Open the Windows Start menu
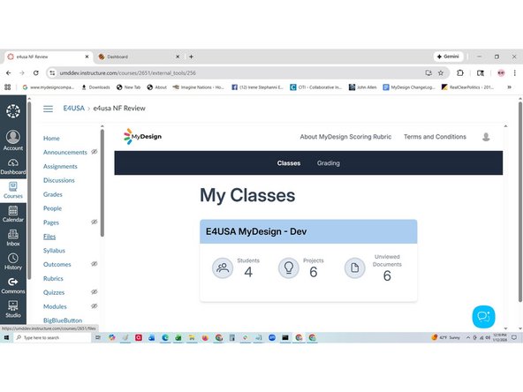This screenshot has width=523, height=392. (6, 337)
